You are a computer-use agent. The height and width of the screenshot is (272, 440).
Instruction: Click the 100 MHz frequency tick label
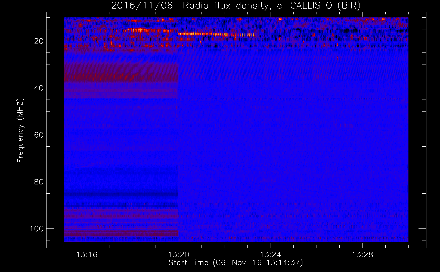click(37, 229)
